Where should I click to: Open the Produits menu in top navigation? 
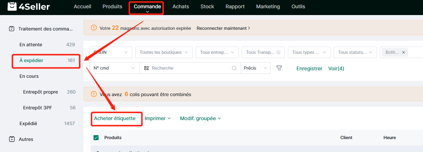[x=112, y=6]
